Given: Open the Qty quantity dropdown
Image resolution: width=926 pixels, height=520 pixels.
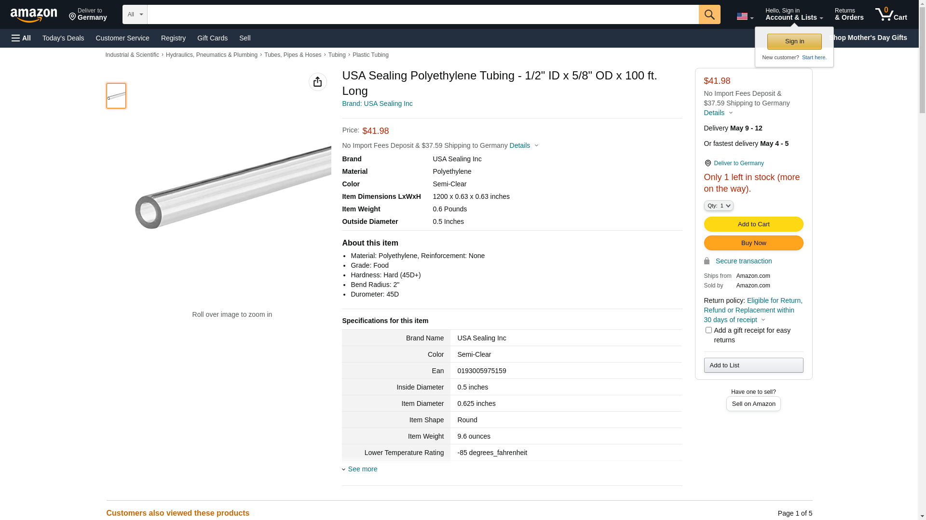Looking at the screenshot, I should click(x=718, y=206).
